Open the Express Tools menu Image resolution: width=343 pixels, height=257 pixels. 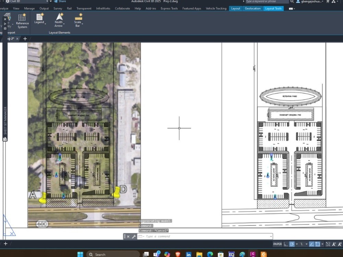(x=169, y=8)
